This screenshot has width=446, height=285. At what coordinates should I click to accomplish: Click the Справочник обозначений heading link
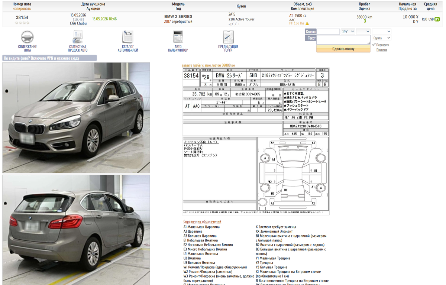(x=202, y=221)
